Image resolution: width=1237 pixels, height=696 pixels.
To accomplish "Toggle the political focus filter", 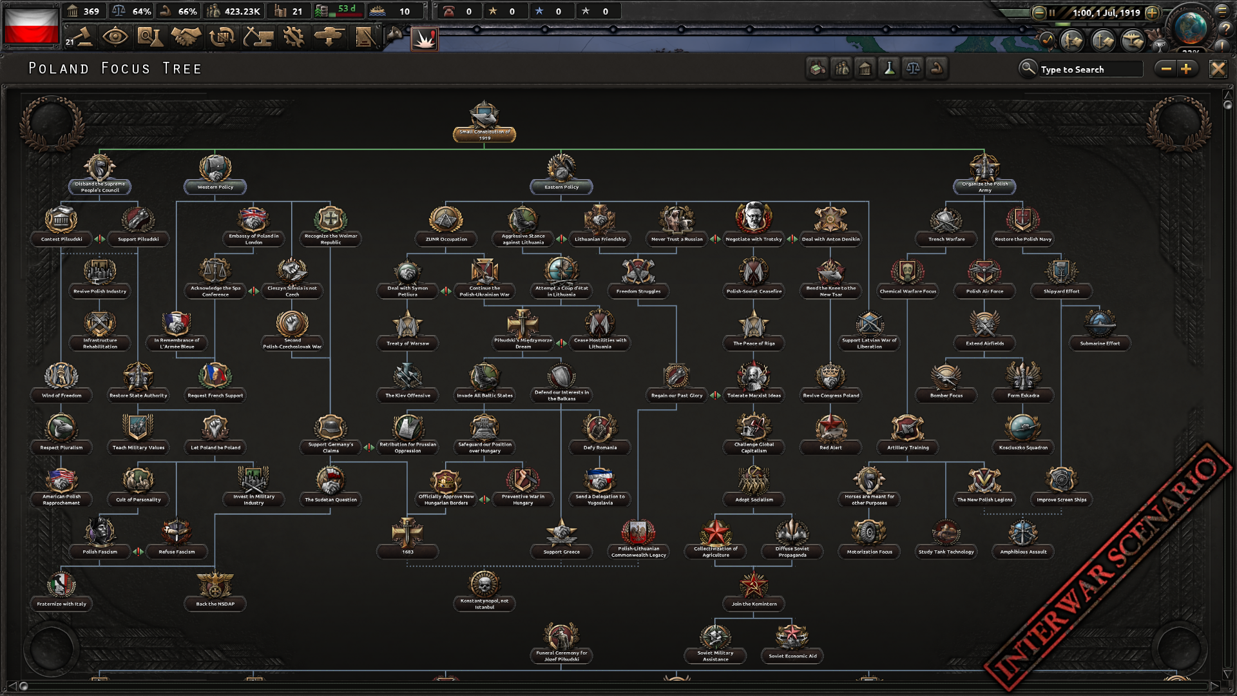I will point(865,68).
